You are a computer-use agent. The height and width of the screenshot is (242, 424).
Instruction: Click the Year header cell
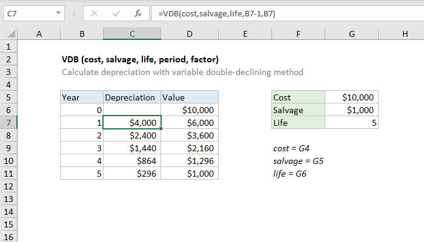82,97
